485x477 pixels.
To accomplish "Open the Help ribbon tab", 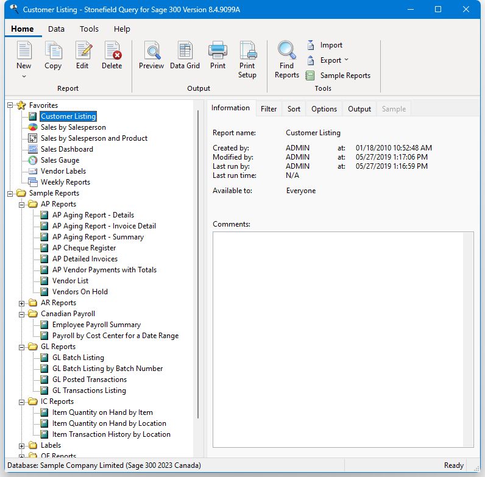I will pyautogui.click(x=122, y=29).
